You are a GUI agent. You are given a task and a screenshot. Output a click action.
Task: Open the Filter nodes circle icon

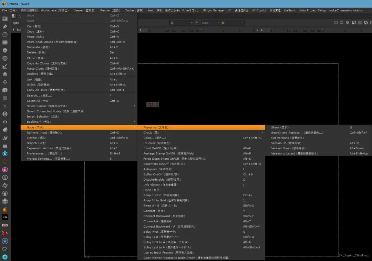point(5,58)
